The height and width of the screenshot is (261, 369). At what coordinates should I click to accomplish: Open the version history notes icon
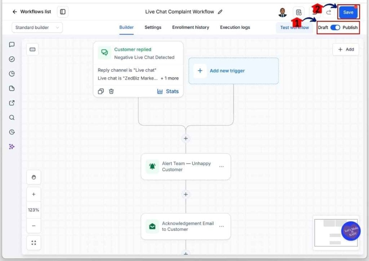[x=299, y=12]
